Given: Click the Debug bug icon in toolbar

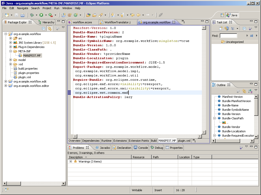Looking at the screenshot, I should 32,15.
